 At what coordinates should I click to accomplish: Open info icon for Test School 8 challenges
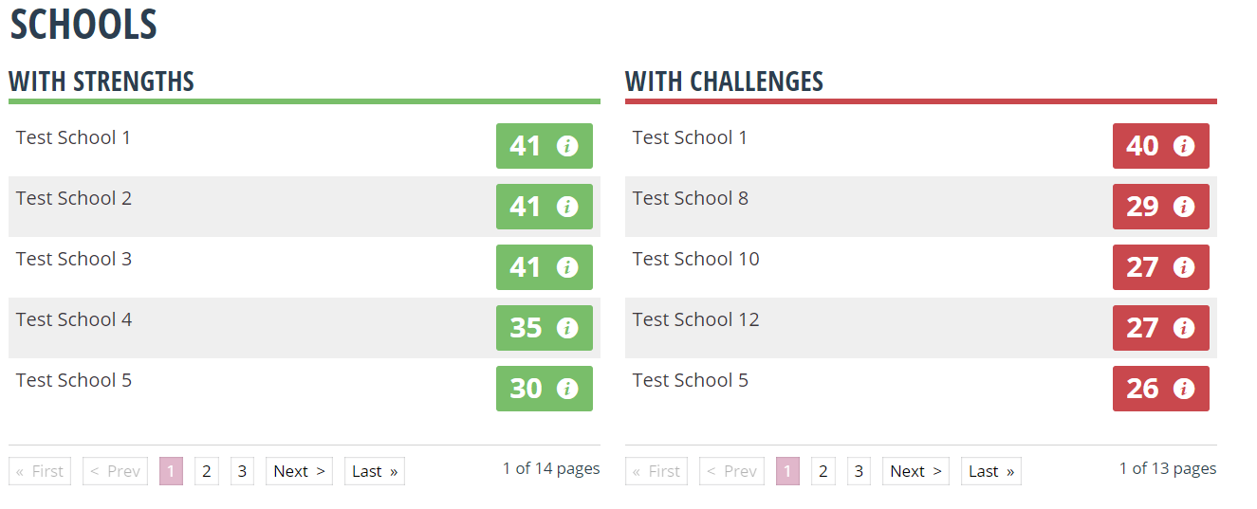(x=1184, y=207)
